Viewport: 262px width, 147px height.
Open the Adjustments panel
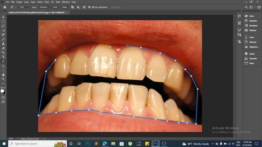pos(252,47)
